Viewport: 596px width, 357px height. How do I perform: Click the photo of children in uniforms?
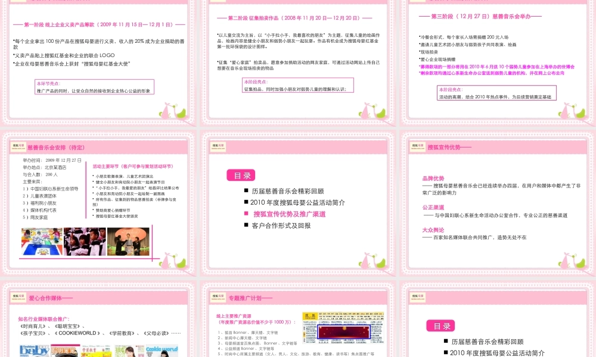[85, 242]
